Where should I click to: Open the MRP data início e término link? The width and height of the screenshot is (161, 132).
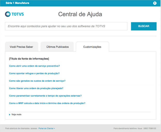tap(47, 103)
